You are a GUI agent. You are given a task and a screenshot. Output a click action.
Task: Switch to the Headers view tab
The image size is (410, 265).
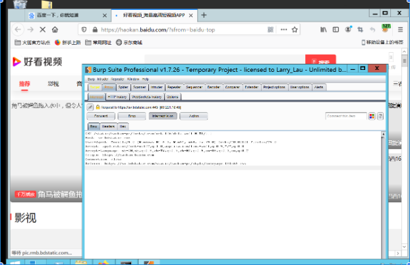click(108, 127)
